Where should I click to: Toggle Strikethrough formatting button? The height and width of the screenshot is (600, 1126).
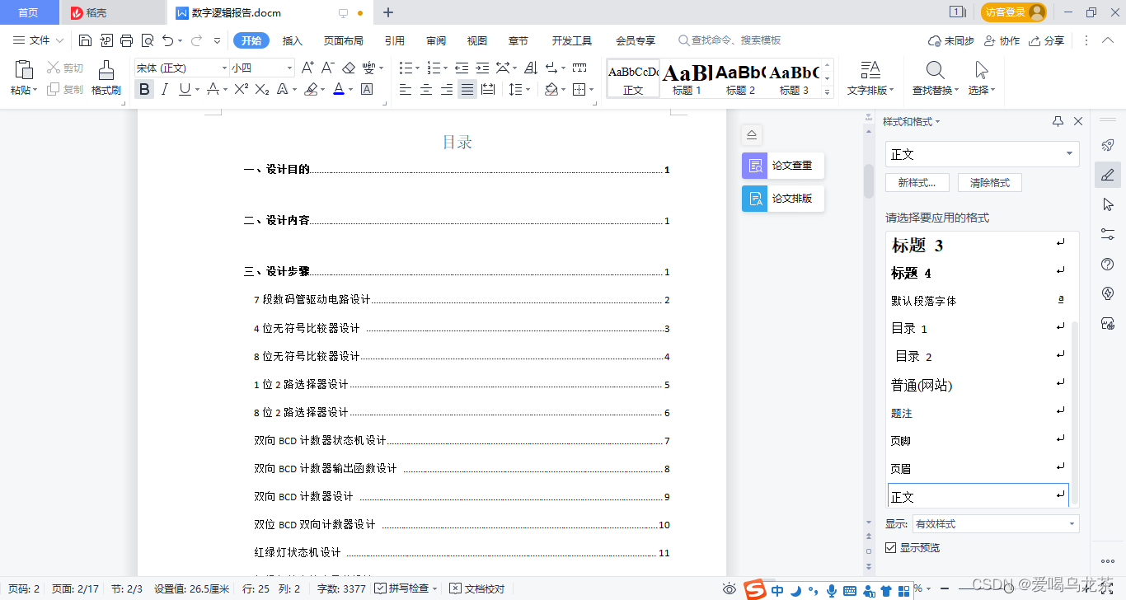(x=213, y=89)
